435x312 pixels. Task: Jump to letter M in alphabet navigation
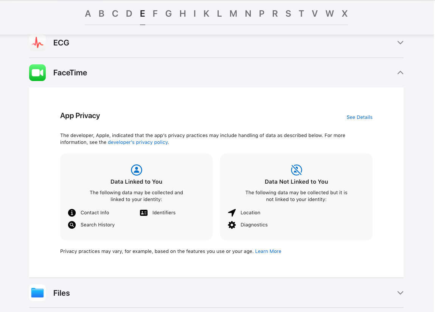click(x=233, y=14)
